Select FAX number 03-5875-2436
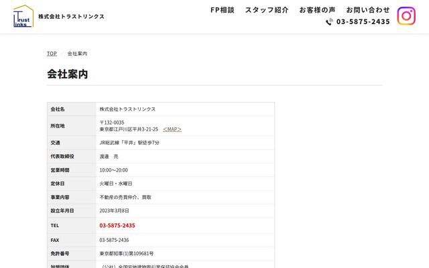Image resolution: width=429 pixels, height=268 pixels. point(114,240)
